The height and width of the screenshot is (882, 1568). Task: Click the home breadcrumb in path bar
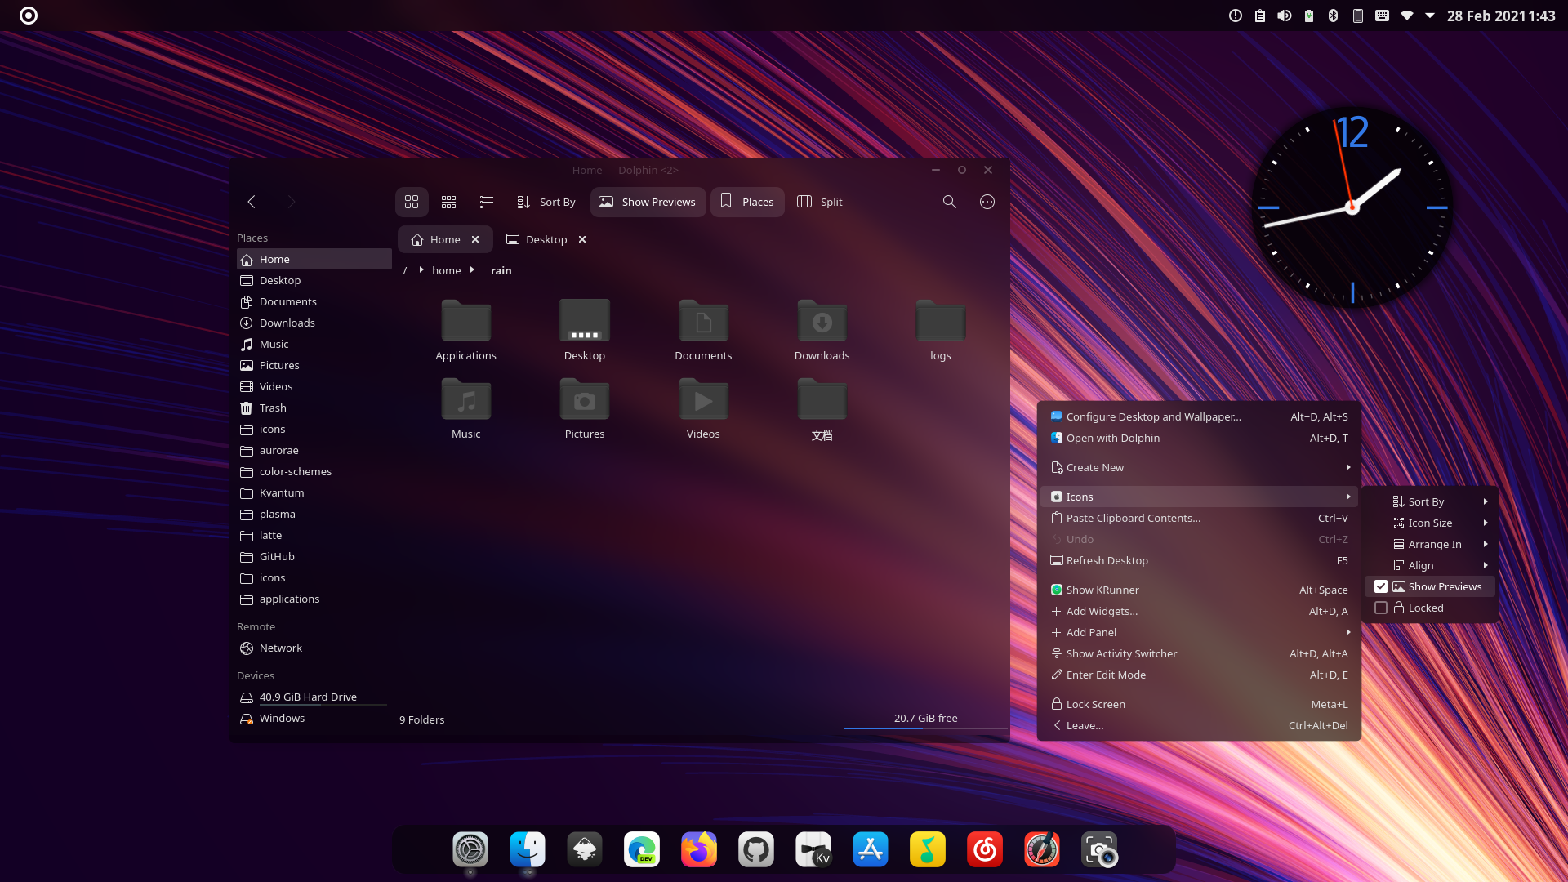pyautogui.click(x=446, y=270)
